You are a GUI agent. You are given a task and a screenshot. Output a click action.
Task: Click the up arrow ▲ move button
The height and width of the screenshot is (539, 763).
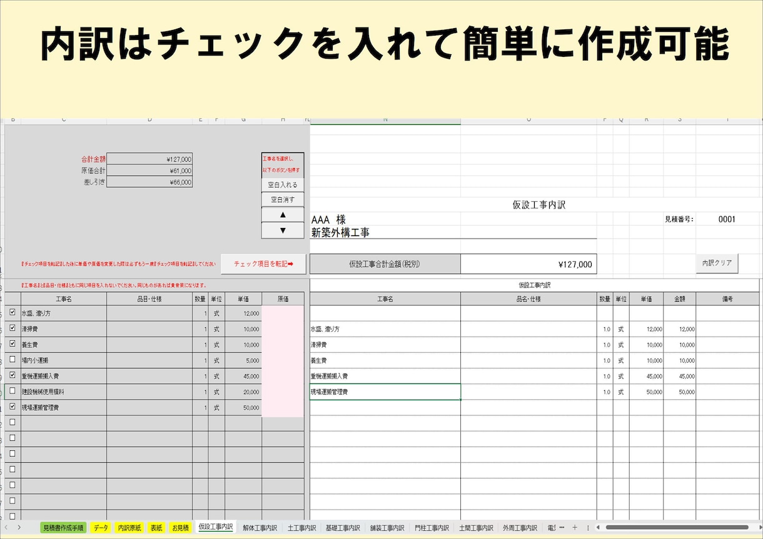(283, 215)
